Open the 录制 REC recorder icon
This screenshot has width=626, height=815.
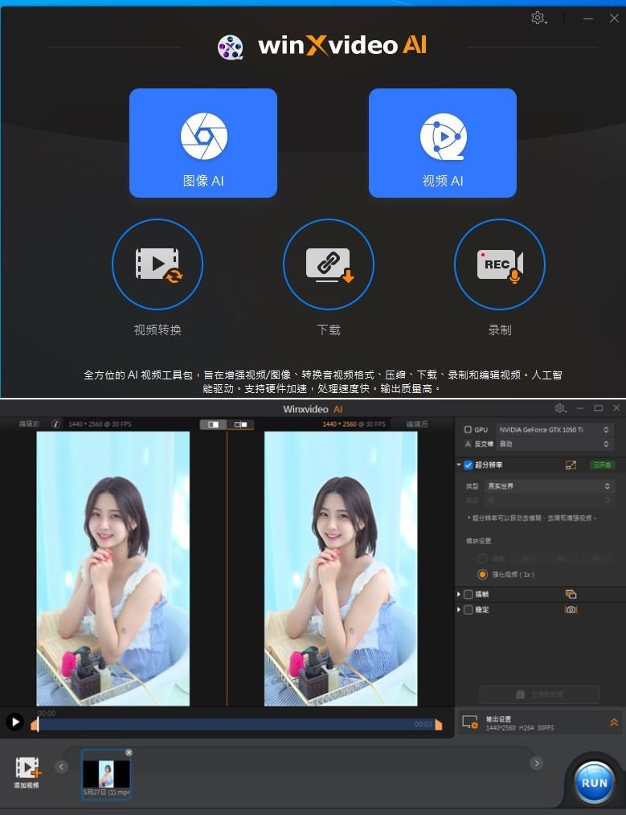click(500, 264)
